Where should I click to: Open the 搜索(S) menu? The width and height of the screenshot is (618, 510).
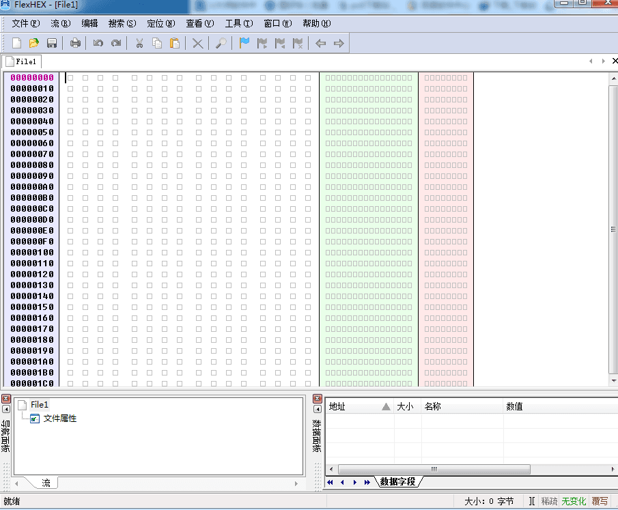click(122, 24)
